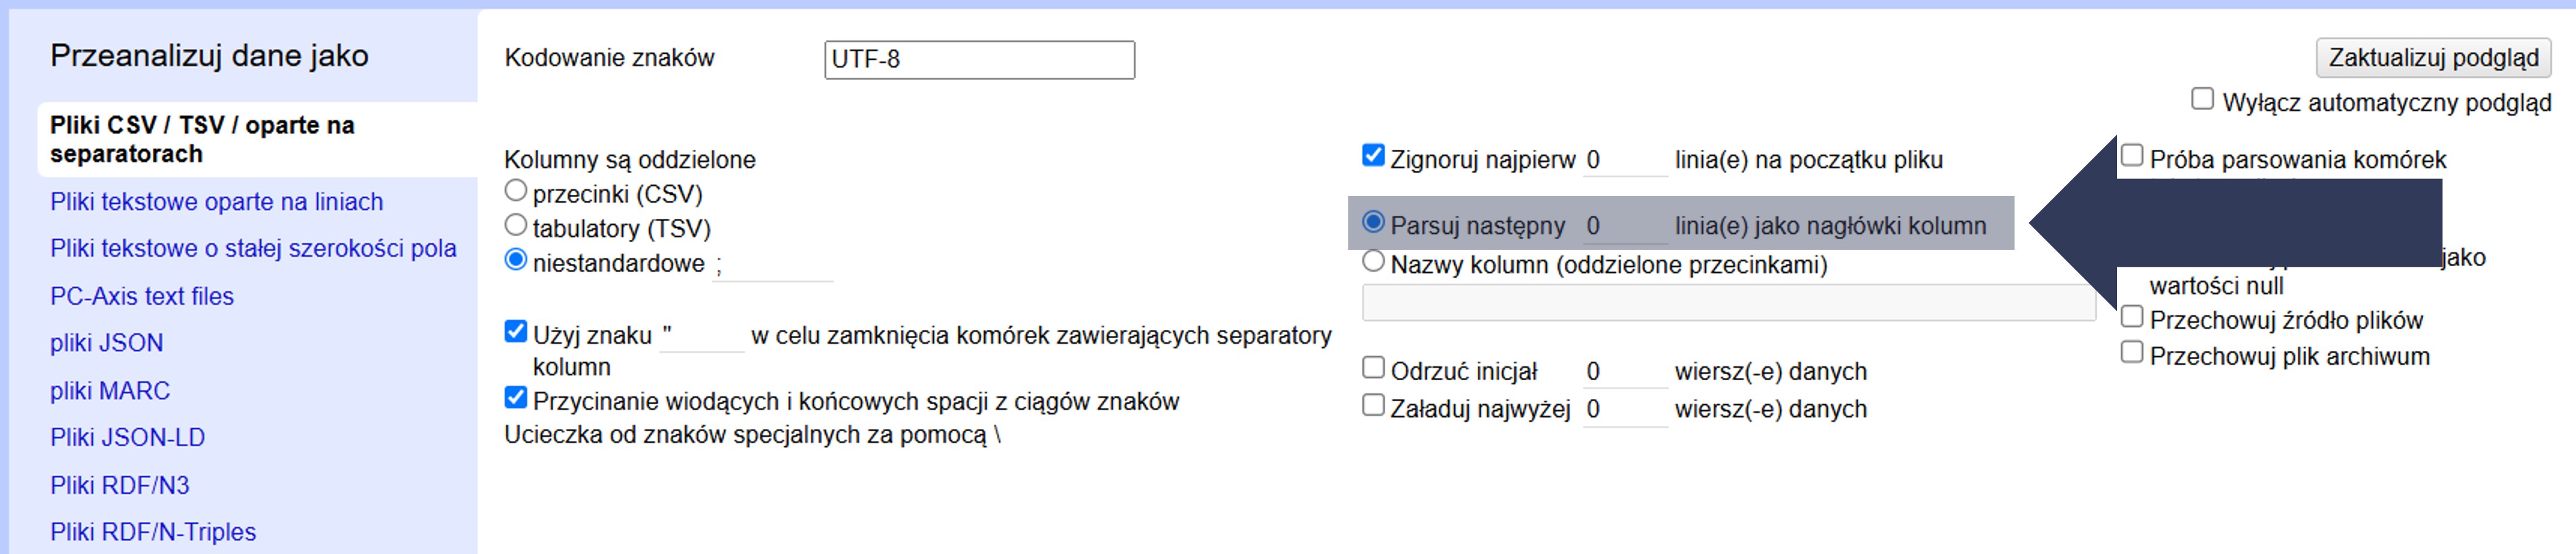
Task: Click the column names text field
Action: tap(1728, 303)
